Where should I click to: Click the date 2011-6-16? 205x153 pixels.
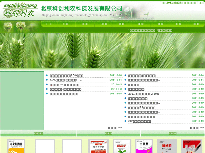[116, 75]
